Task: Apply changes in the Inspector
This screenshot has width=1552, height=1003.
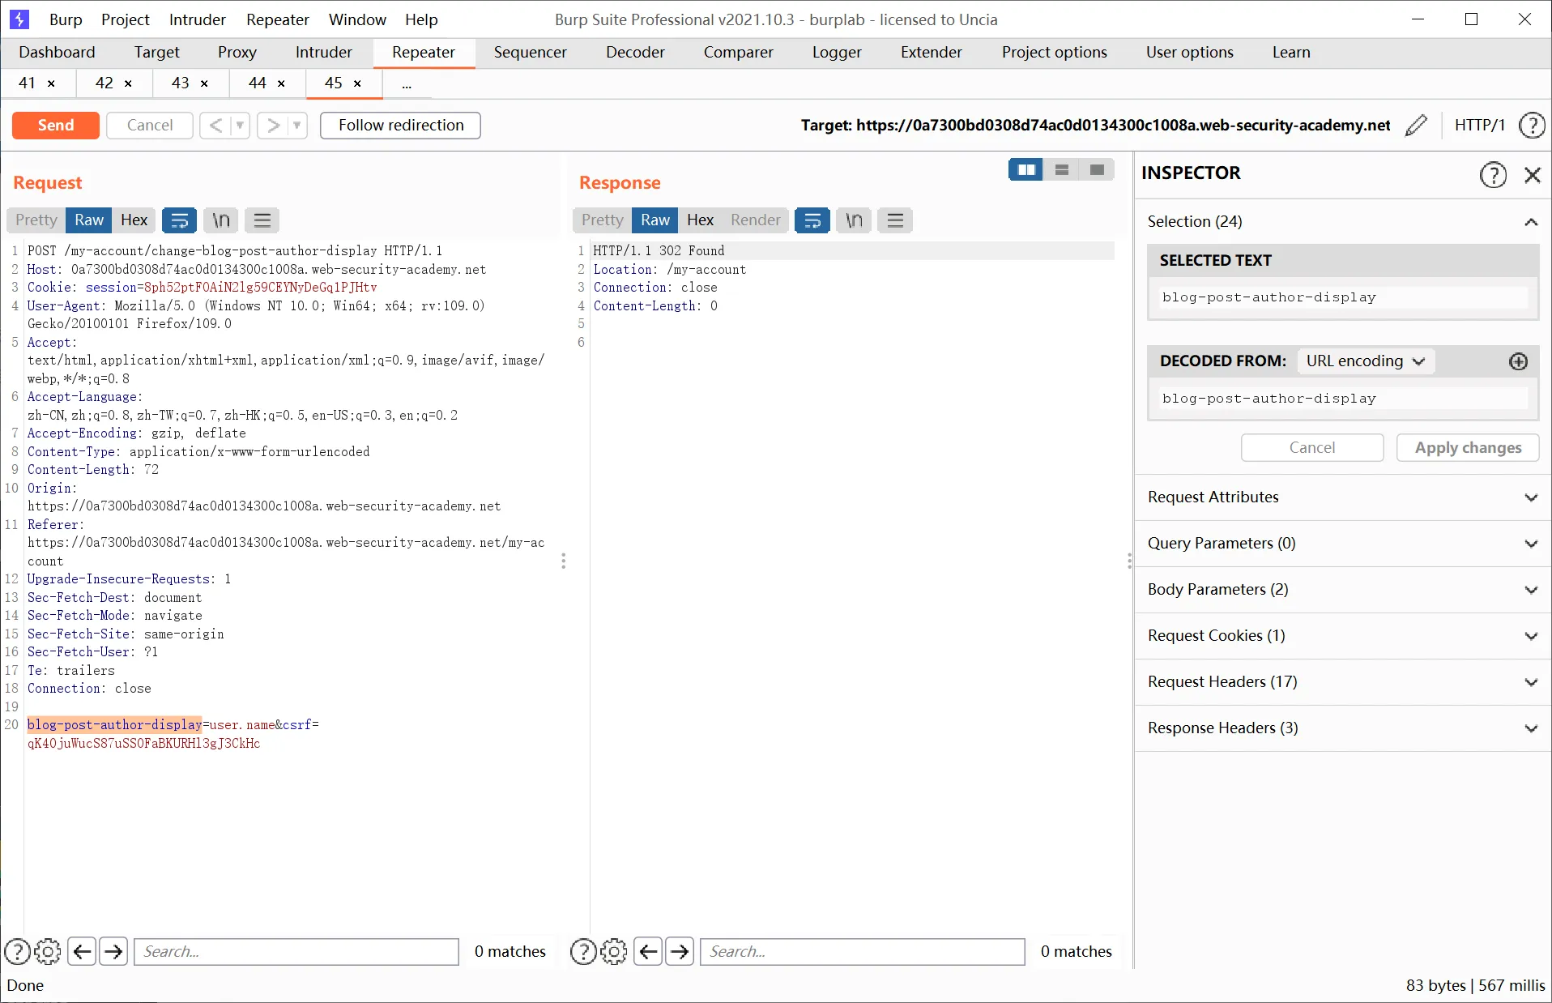Action: click(1468, 448)
